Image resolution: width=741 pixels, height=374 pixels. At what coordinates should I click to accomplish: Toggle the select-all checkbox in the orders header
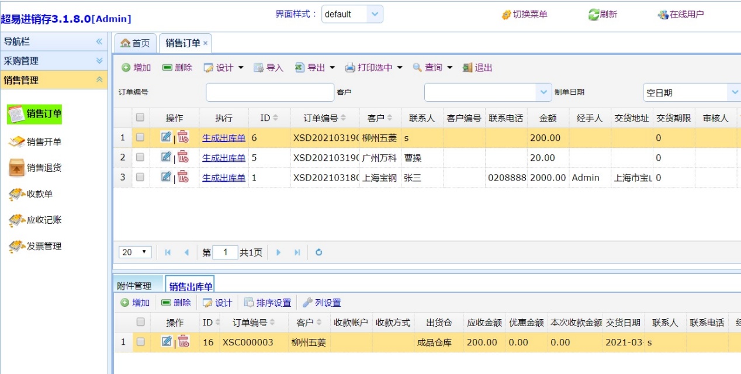(x=140, y=117)
